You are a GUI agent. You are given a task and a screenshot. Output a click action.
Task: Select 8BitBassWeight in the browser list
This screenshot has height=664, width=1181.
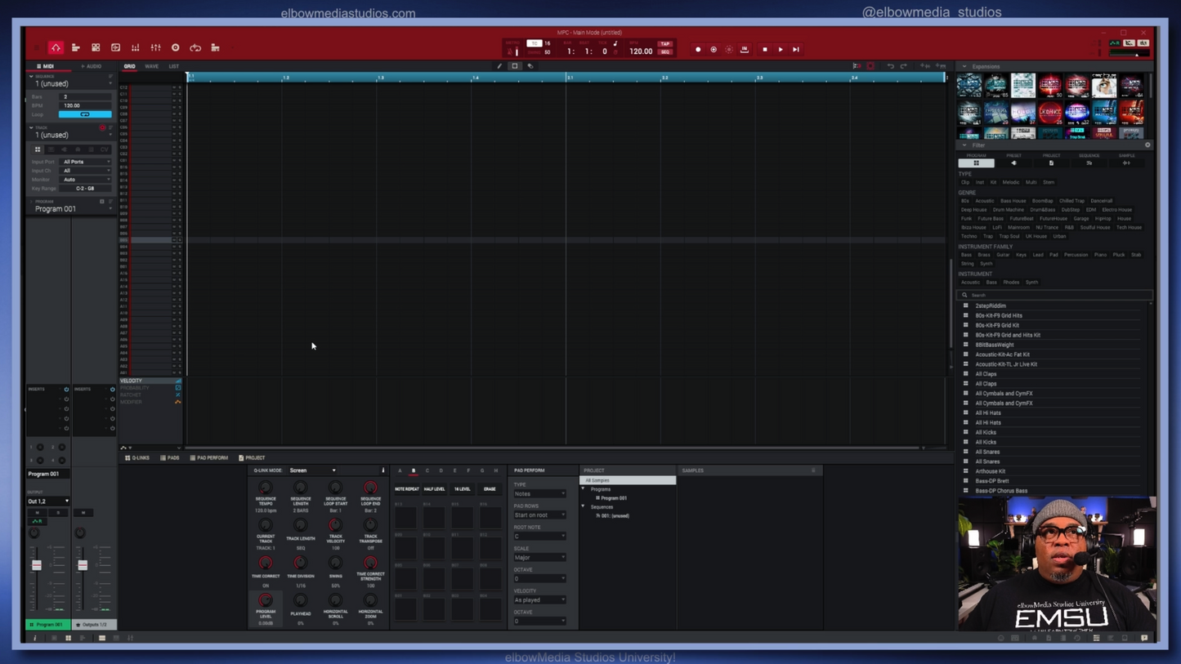pos(995,345)
